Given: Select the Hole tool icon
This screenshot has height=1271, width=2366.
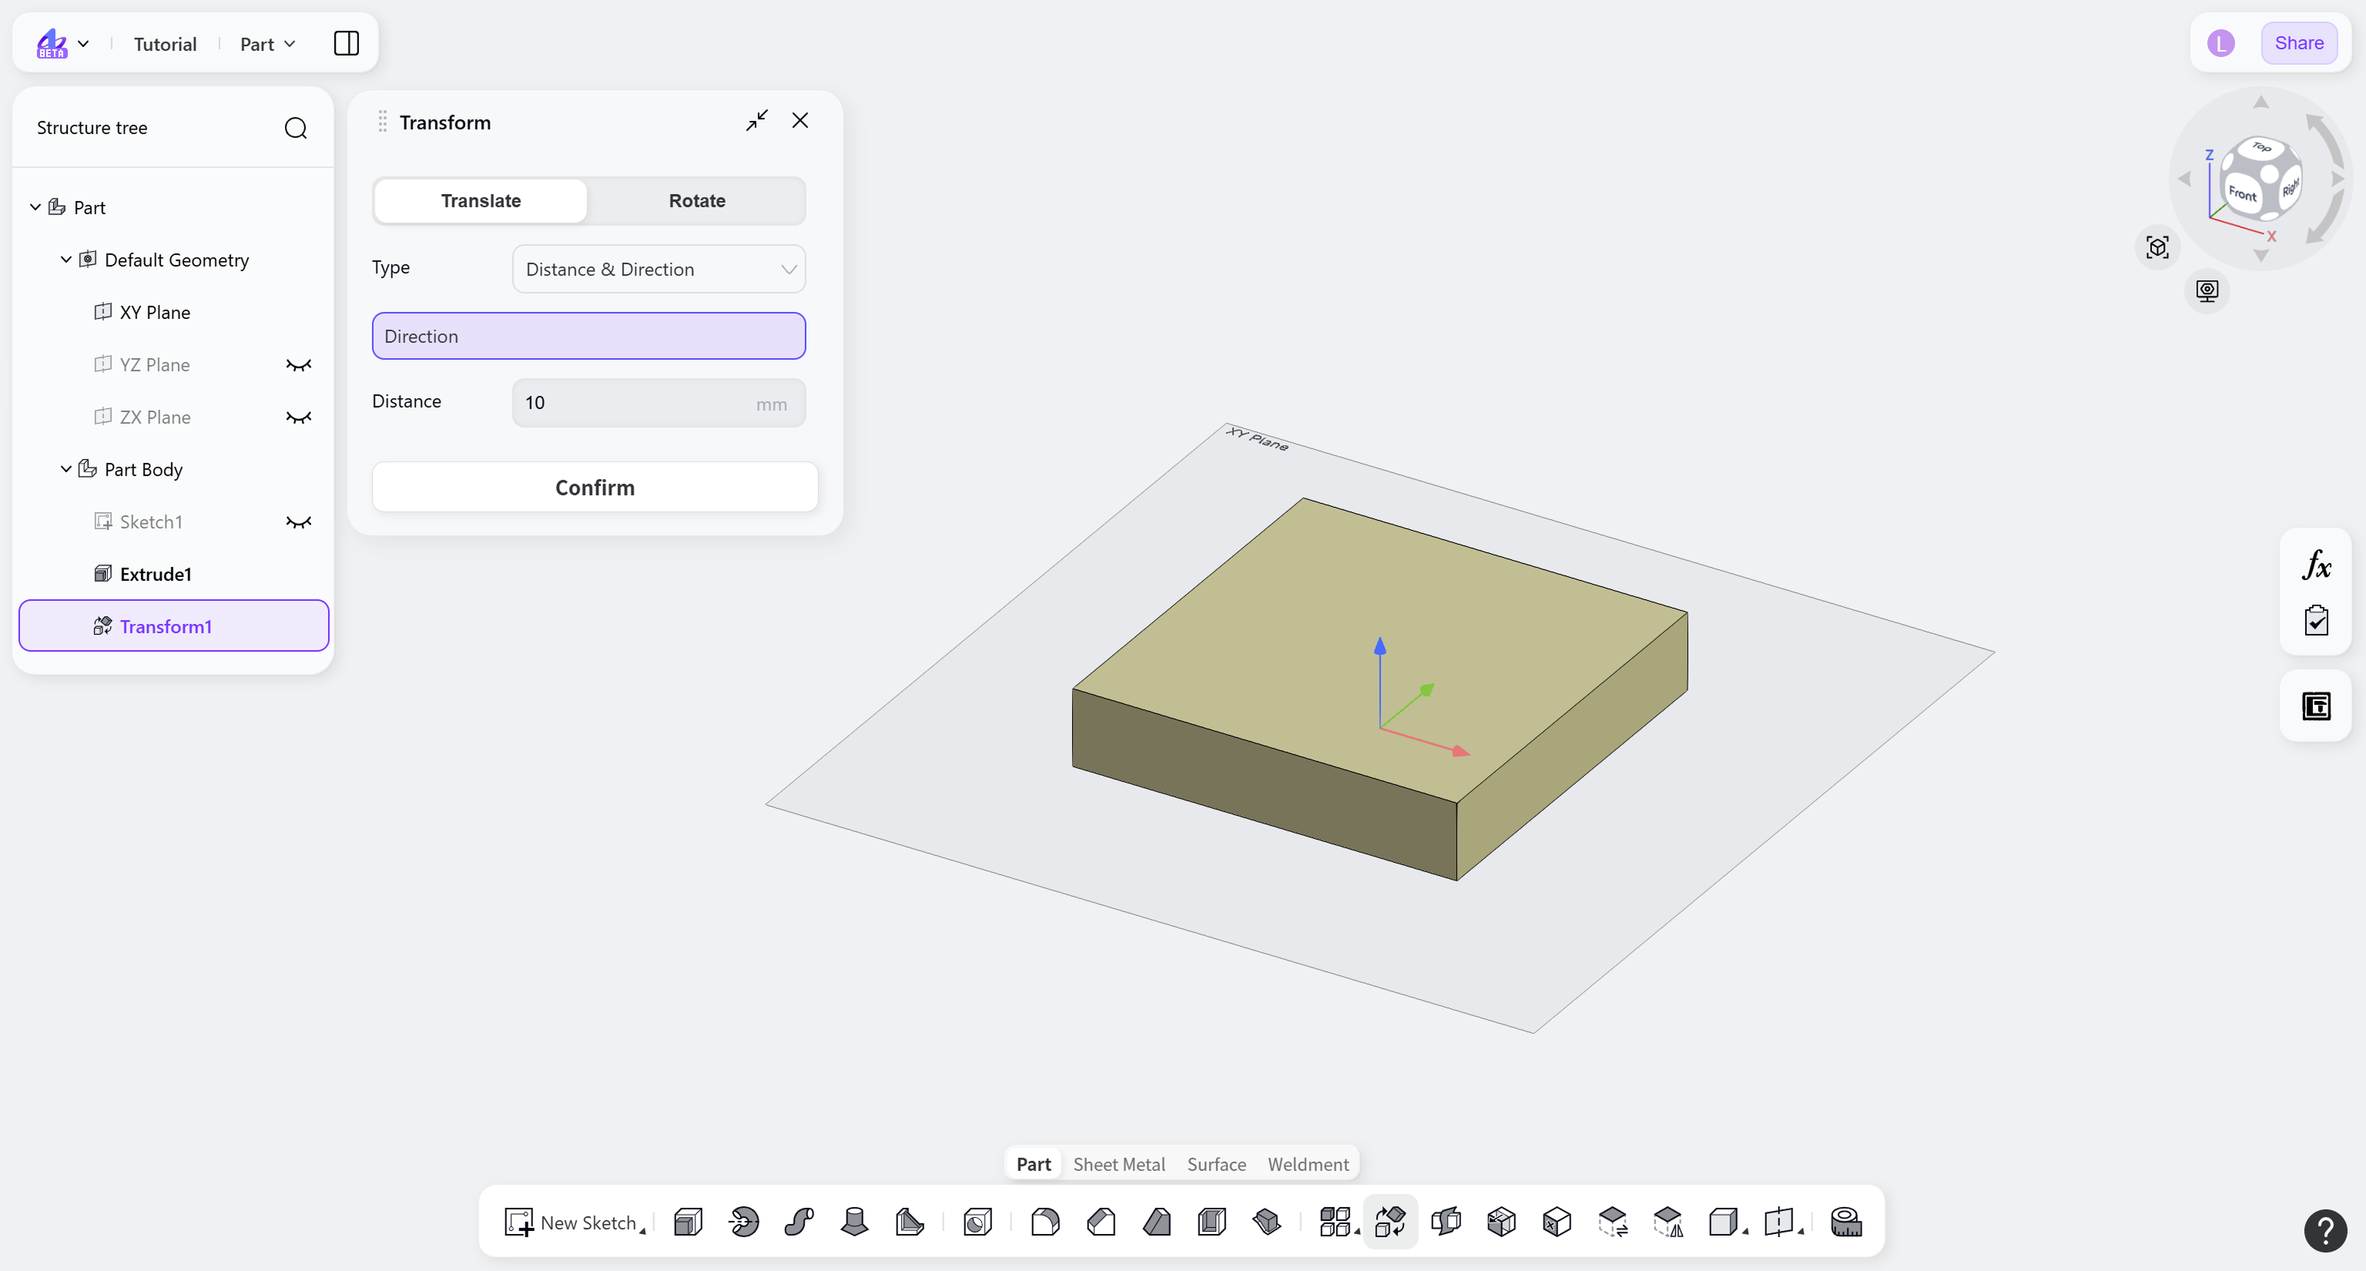Looking at the screenshot, I should (x=977, y=1222).
